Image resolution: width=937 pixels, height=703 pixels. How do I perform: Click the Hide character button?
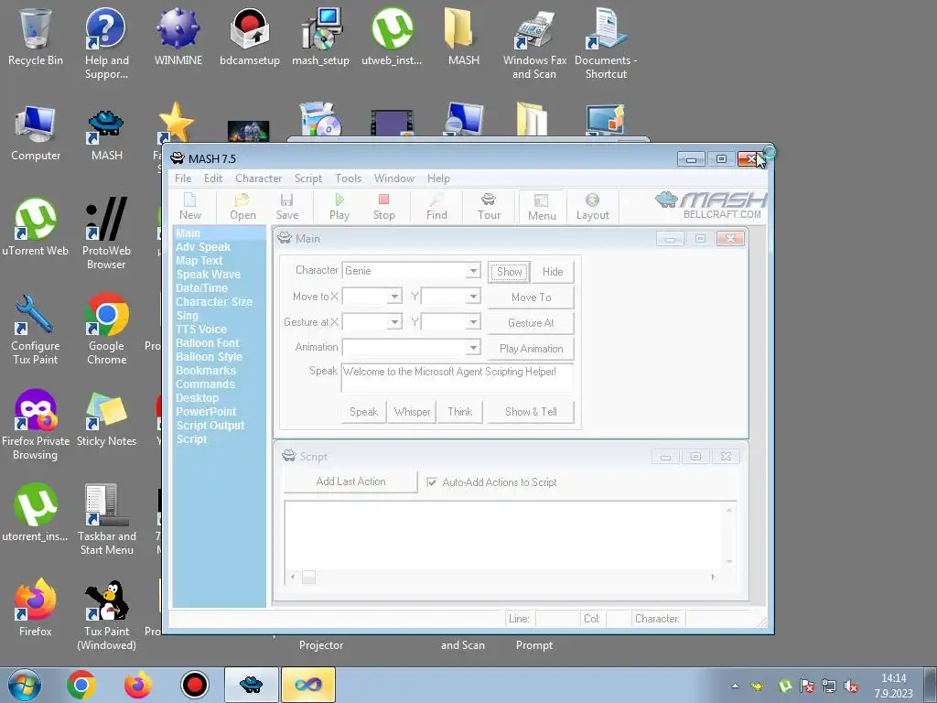pyautogui.click(x=553, y=271)
